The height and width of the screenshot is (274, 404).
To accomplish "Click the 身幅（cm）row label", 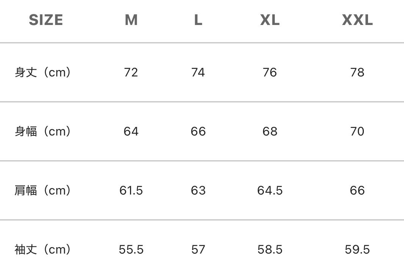I will click(x=42, y=131).
